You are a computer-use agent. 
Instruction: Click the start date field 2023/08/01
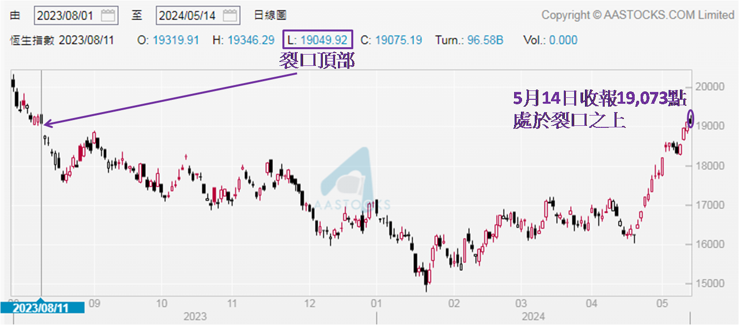coord(65,15)
